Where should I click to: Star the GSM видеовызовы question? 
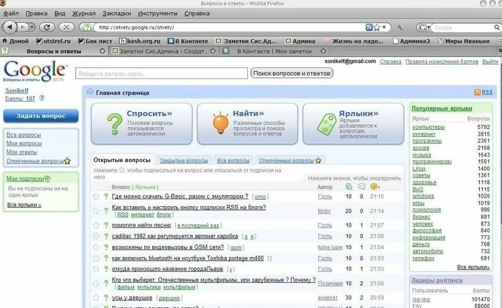click(96, 247)
